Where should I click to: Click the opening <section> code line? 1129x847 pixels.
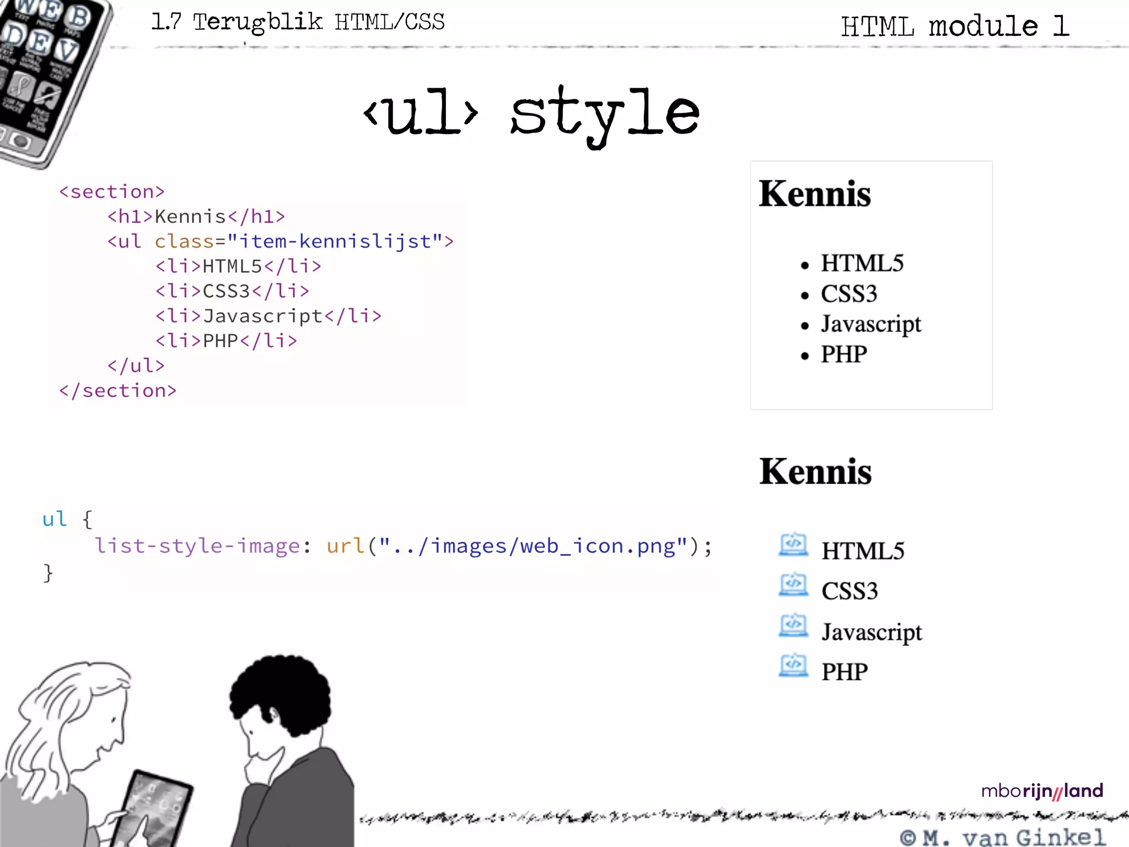pos(112,191)
